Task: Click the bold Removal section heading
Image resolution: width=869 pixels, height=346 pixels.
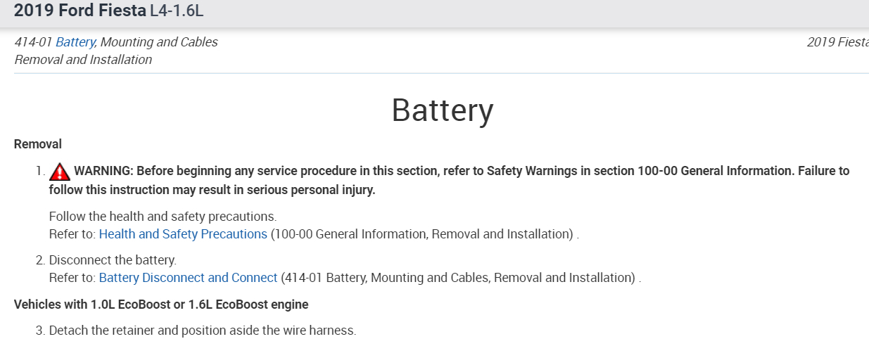Action: [38, 144]
